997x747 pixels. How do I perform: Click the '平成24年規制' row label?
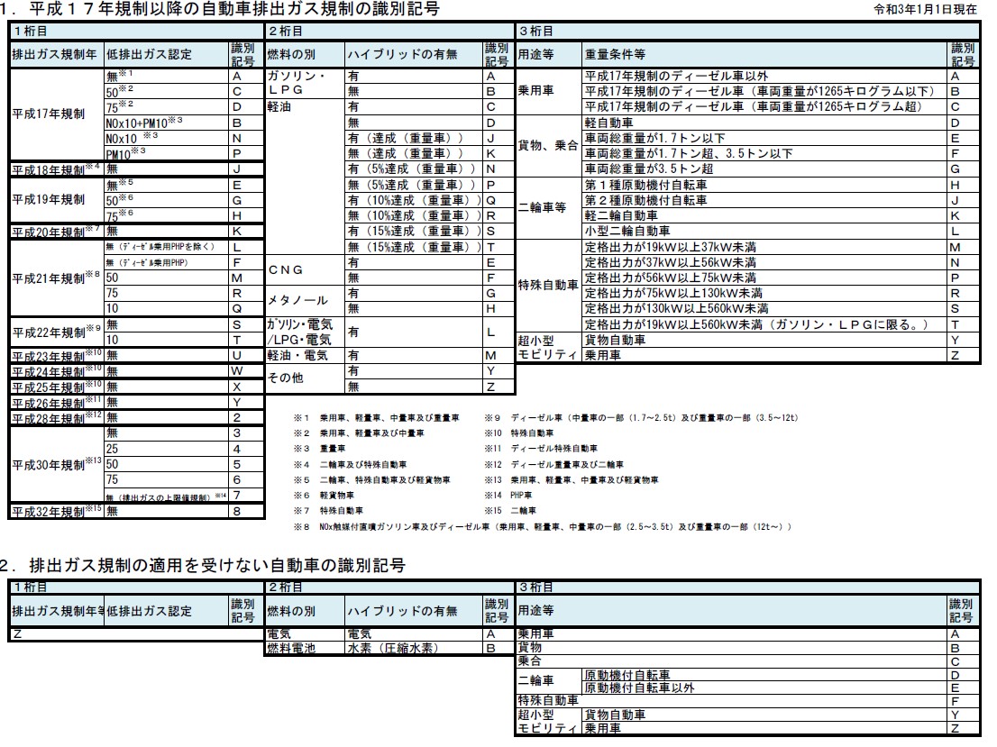click(57, 370)
